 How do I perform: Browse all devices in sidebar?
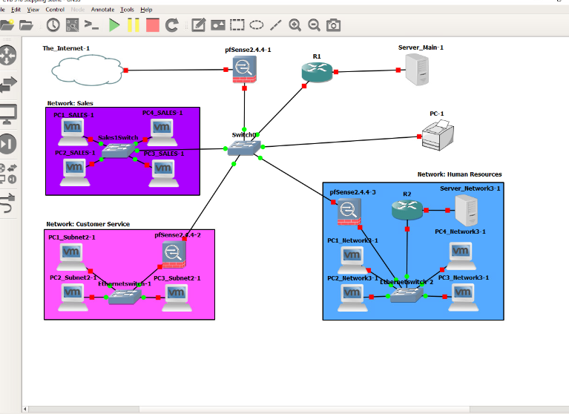(x=8, y=174)
